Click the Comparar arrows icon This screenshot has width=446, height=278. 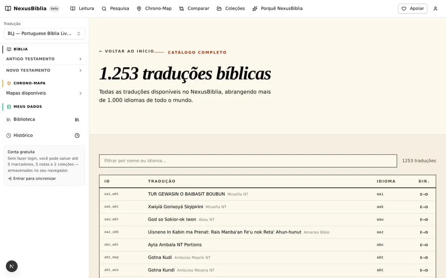[182, 8]
